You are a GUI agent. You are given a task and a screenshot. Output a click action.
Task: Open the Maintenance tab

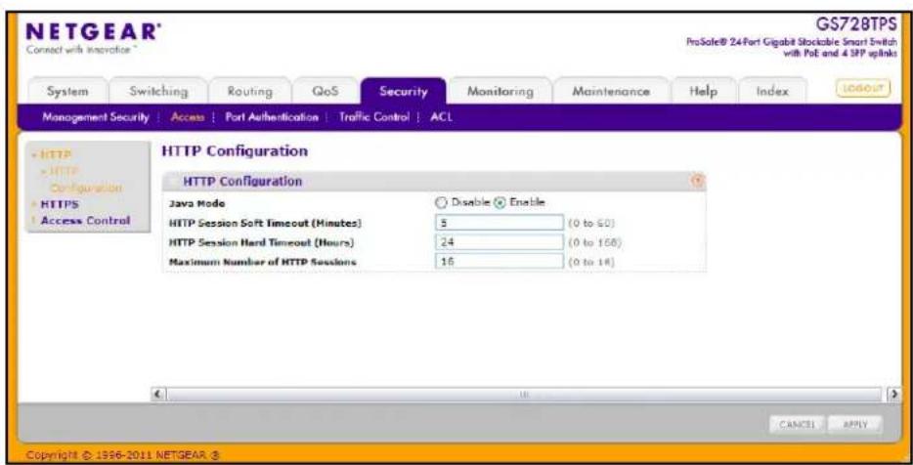click(611, 92)
